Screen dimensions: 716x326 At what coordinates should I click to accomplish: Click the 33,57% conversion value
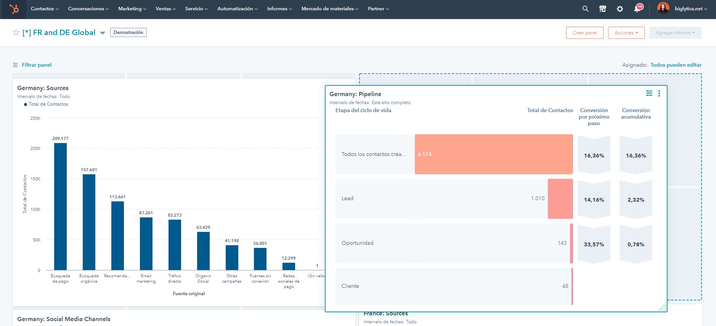(594, 244)
